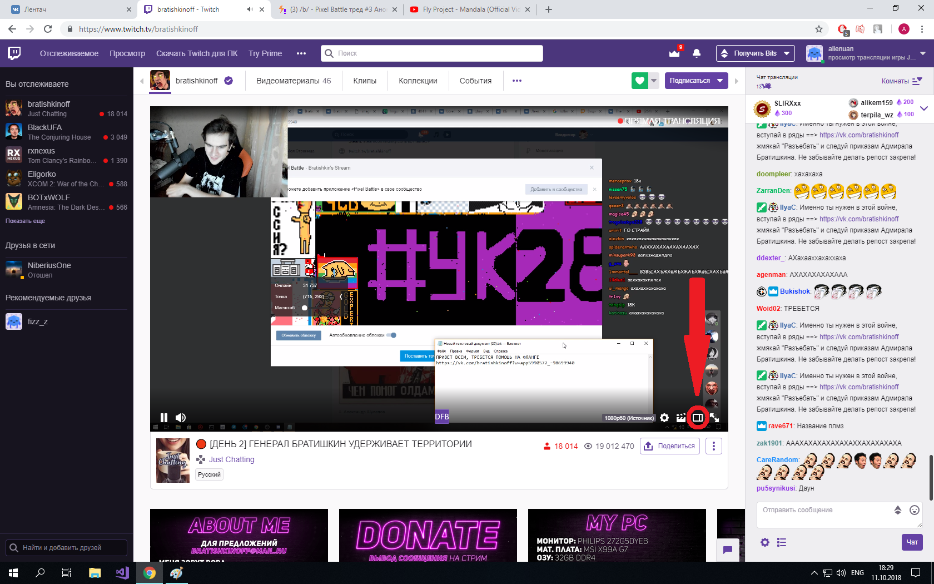Switch to События tab
Image resolution: width=934 pixels, height=584 pixels.
[x=475, y=81]
